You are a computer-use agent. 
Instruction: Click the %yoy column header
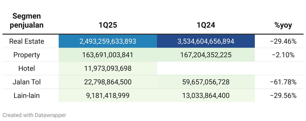point(283,25)
